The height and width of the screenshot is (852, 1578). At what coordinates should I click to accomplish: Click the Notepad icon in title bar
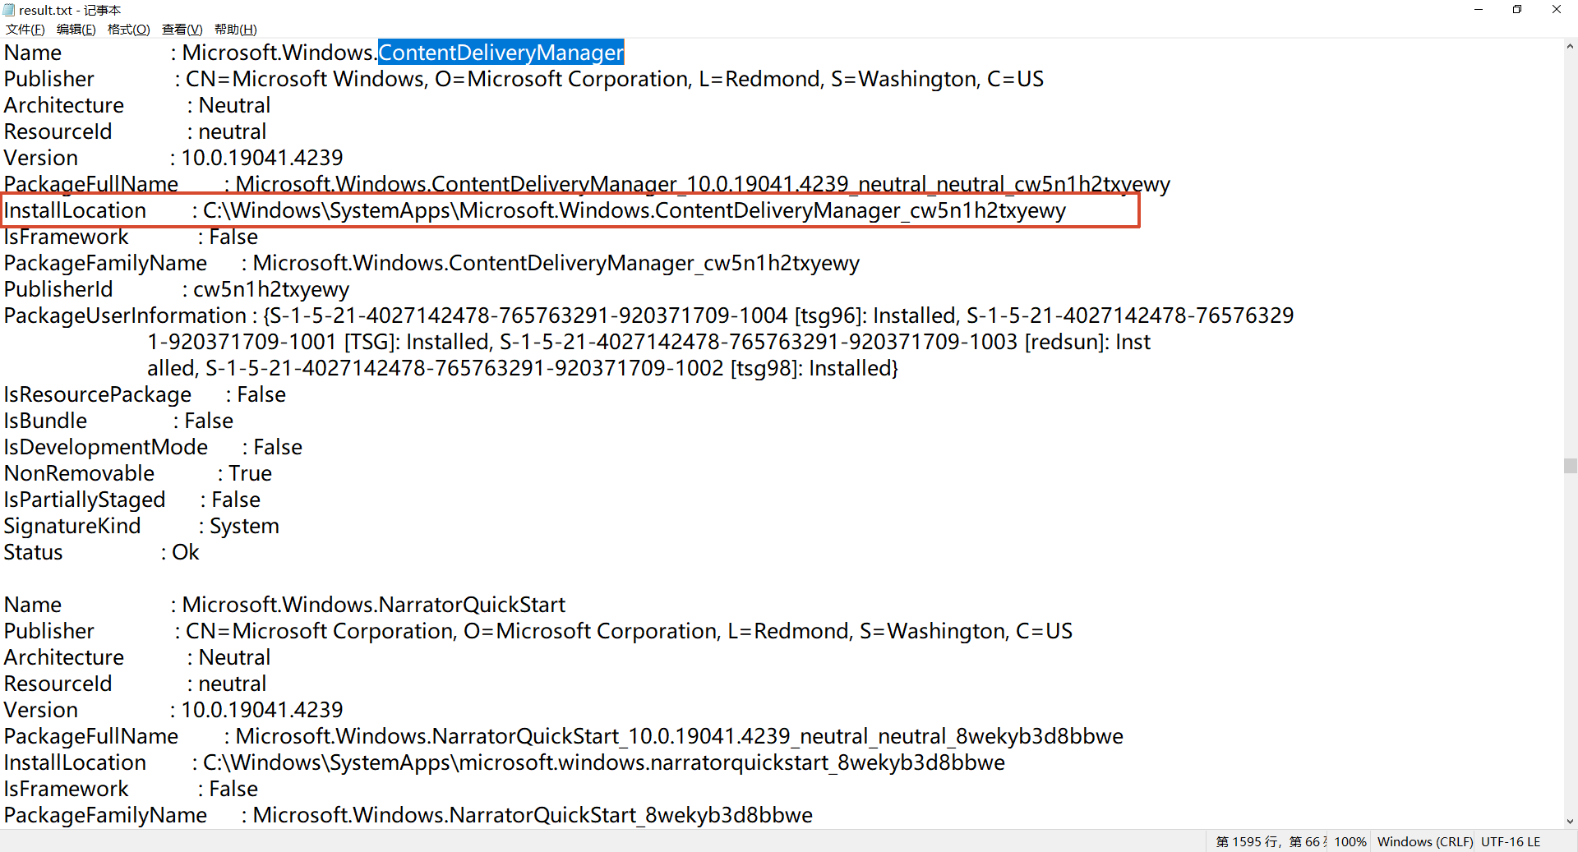pyautogui.click(x=9, y=10)
